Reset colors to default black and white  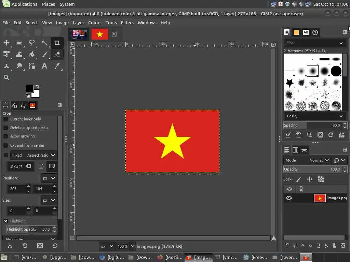click(27, 96)
